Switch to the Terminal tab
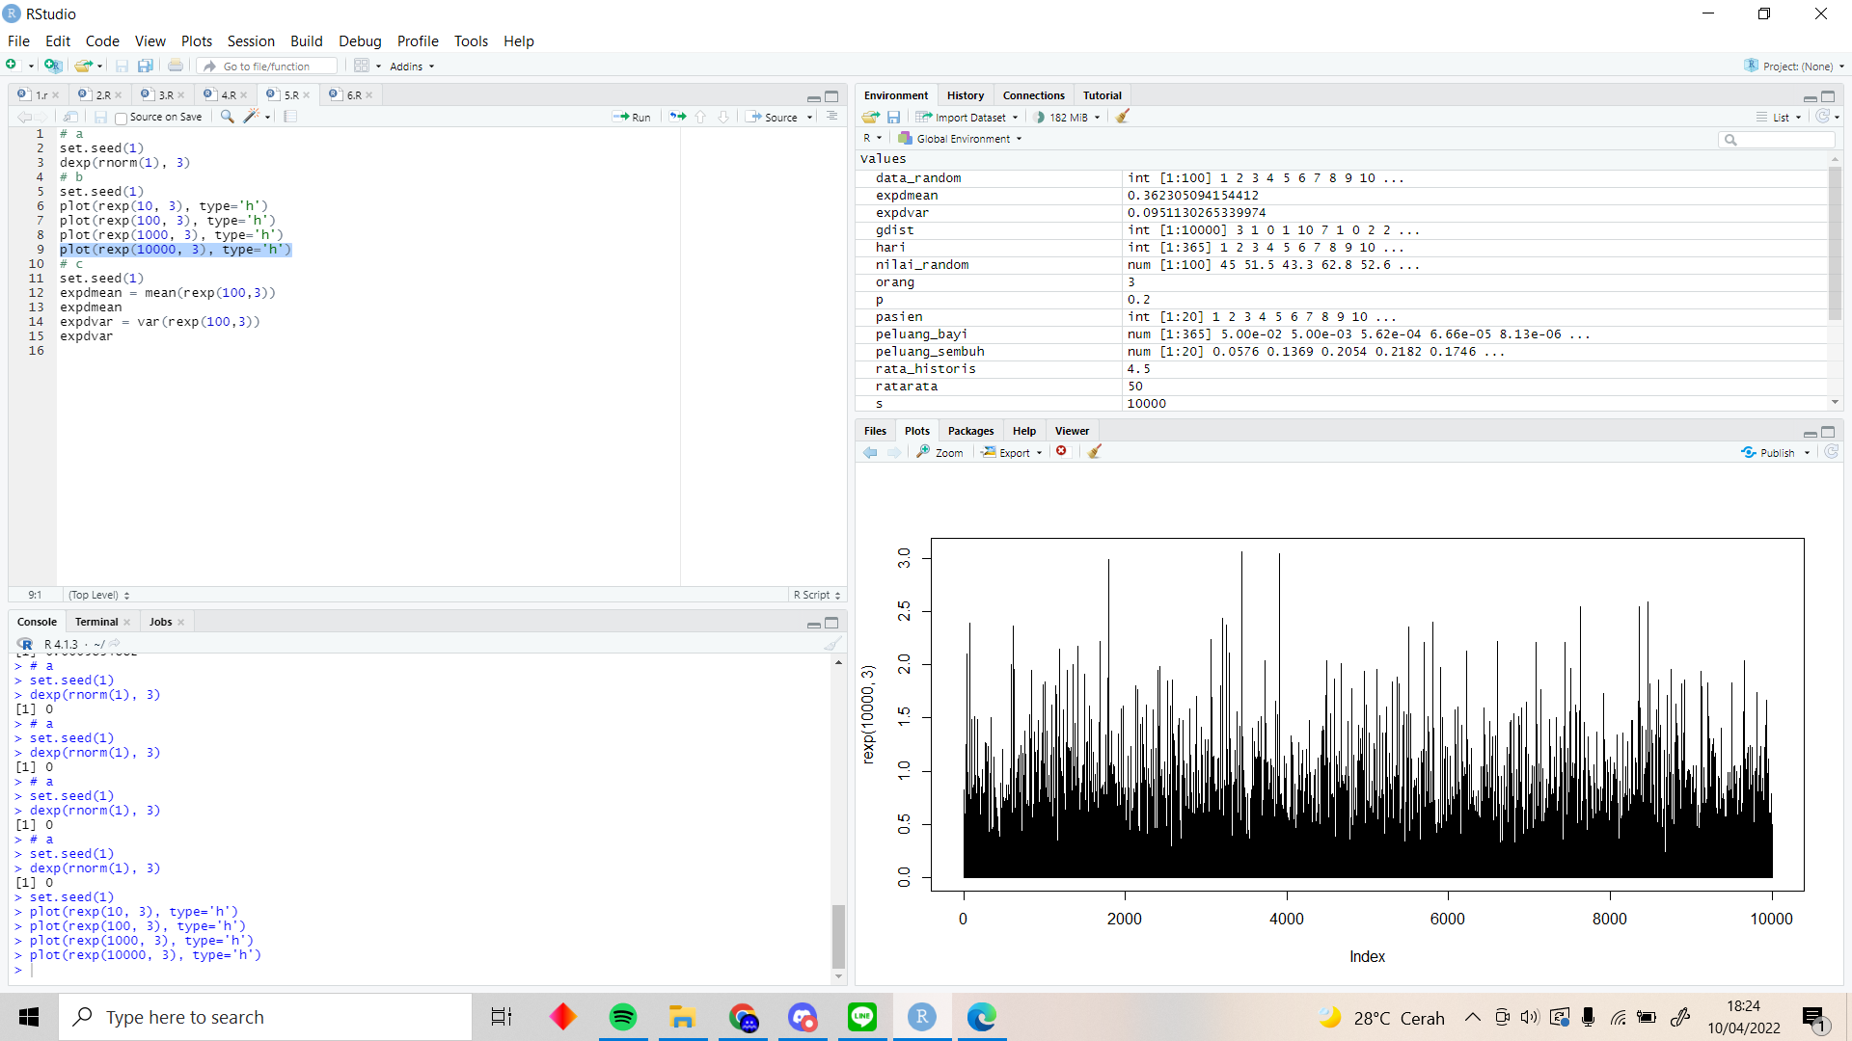Image resolution: width=1852 pixels, height=1041 pixels. 96,622
